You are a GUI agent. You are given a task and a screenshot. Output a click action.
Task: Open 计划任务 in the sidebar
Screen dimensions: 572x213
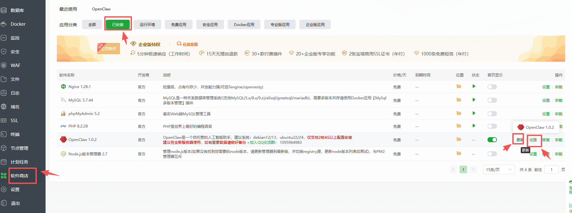pyautogui.click(x=19, y=162)
